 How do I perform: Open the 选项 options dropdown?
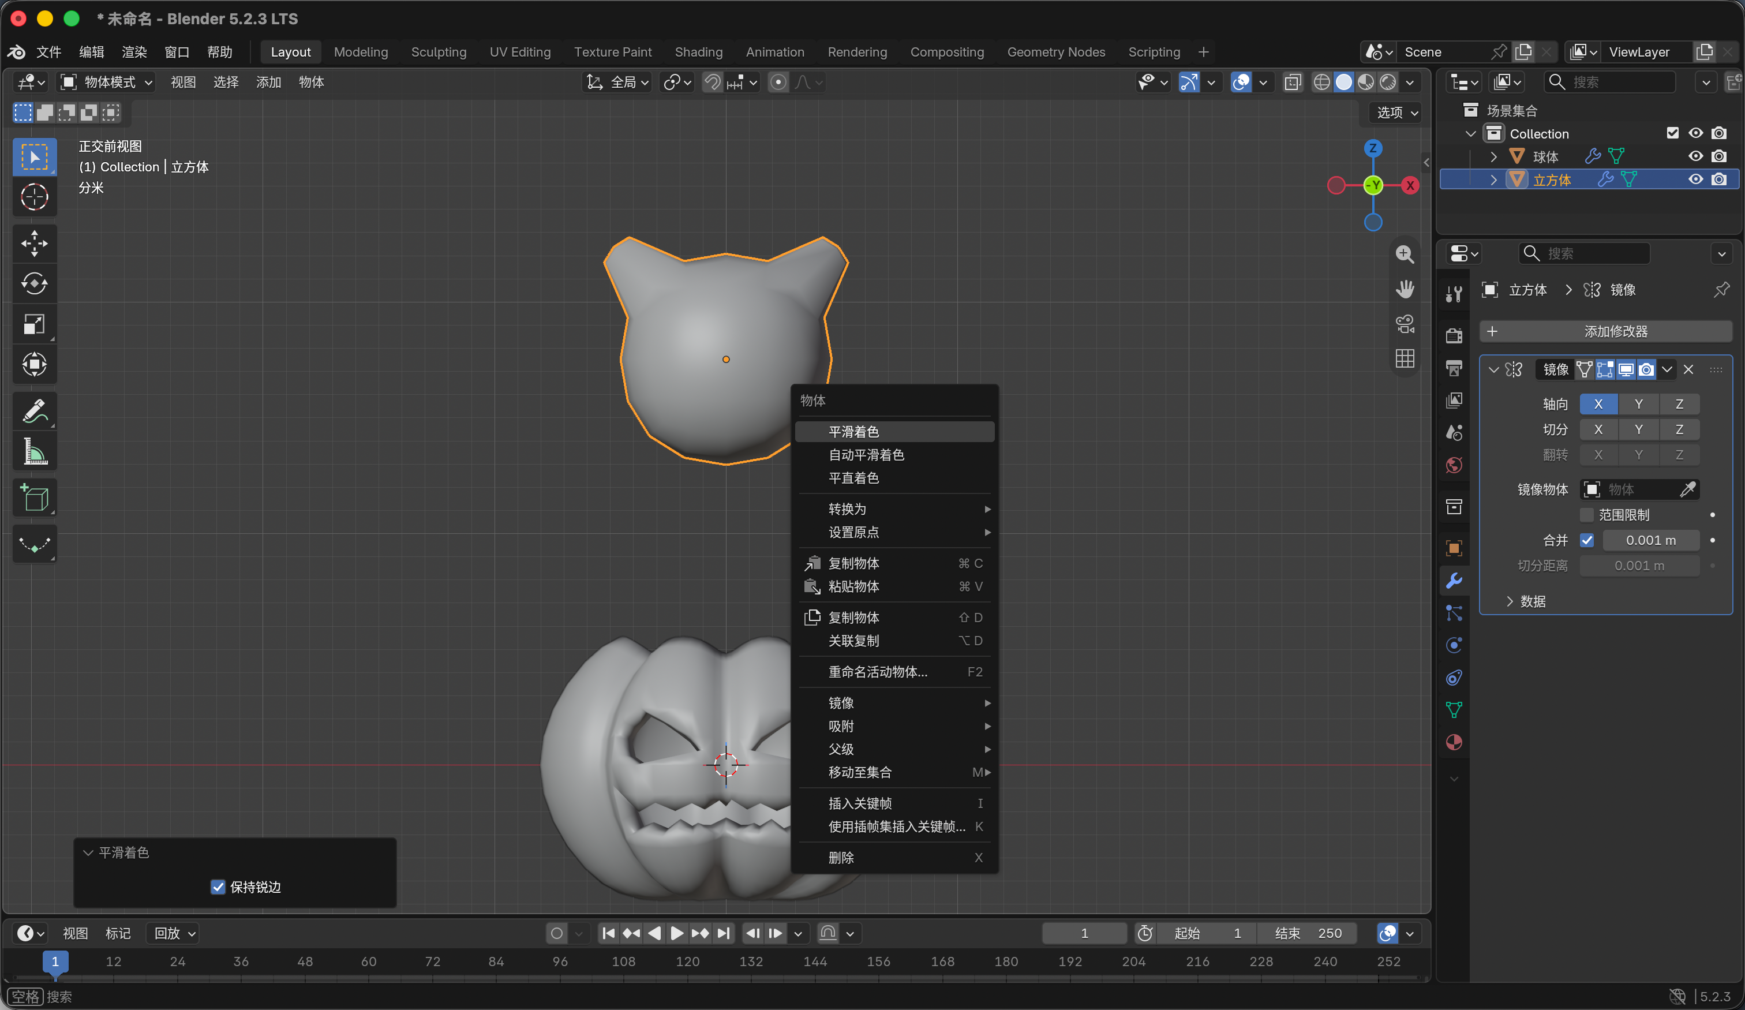[x=1396, y=112]
